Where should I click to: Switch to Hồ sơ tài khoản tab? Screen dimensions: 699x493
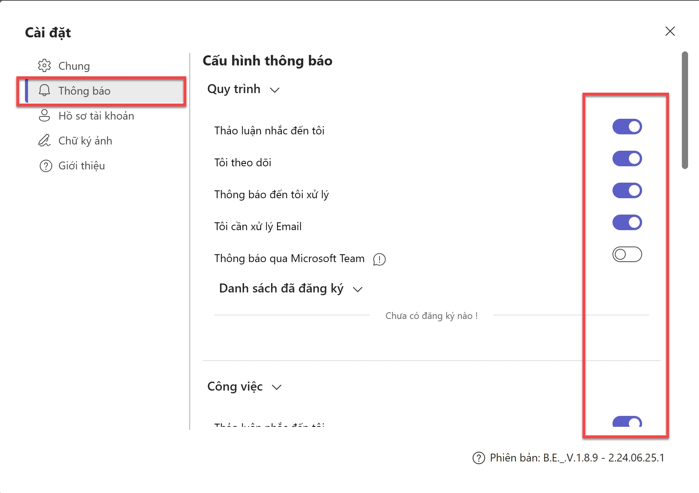click(96, 116)
